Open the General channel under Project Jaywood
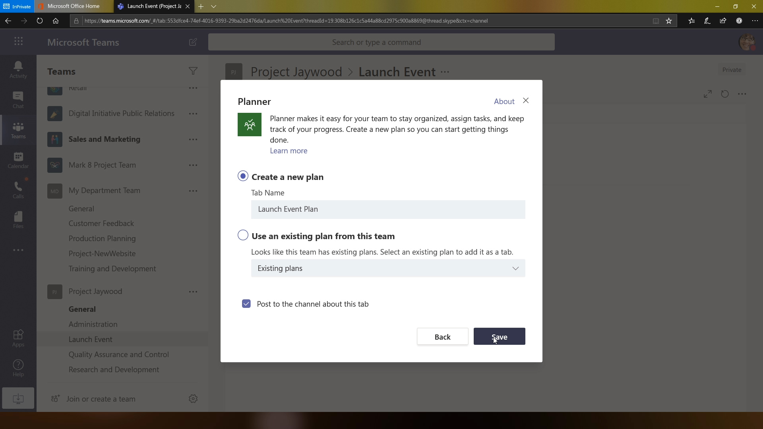The width and height of the screenshot is (763, 429). pos(82,309)
